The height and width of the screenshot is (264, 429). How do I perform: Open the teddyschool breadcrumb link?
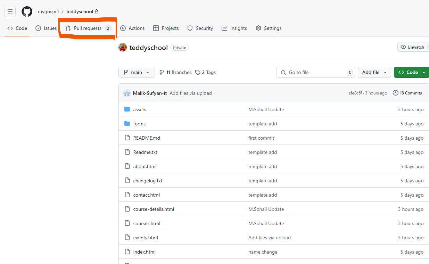[x=80, y=11]
